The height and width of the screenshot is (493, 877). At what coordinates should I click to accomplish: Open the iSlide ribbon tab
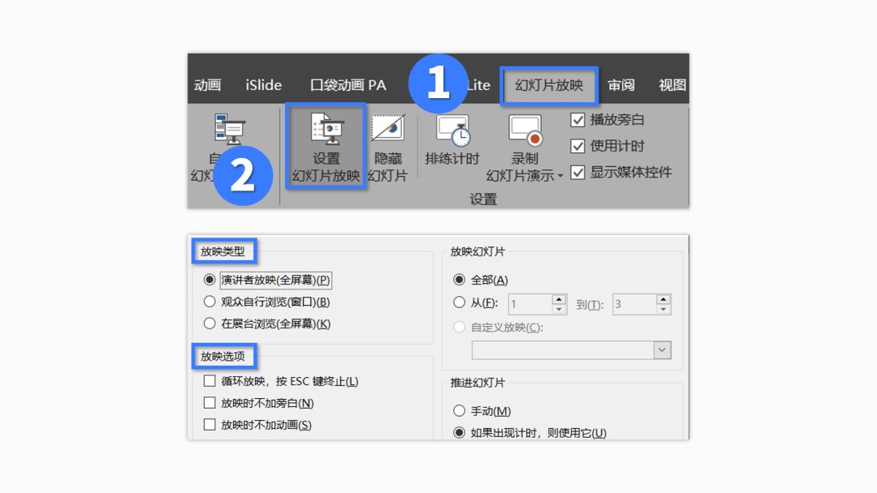click(263, 85)
